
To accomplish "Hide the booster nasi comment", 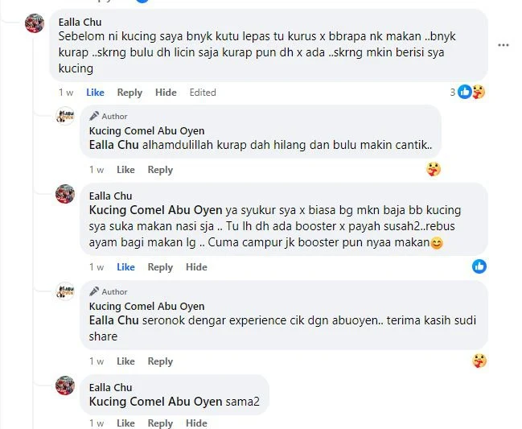I will [196, 267].
